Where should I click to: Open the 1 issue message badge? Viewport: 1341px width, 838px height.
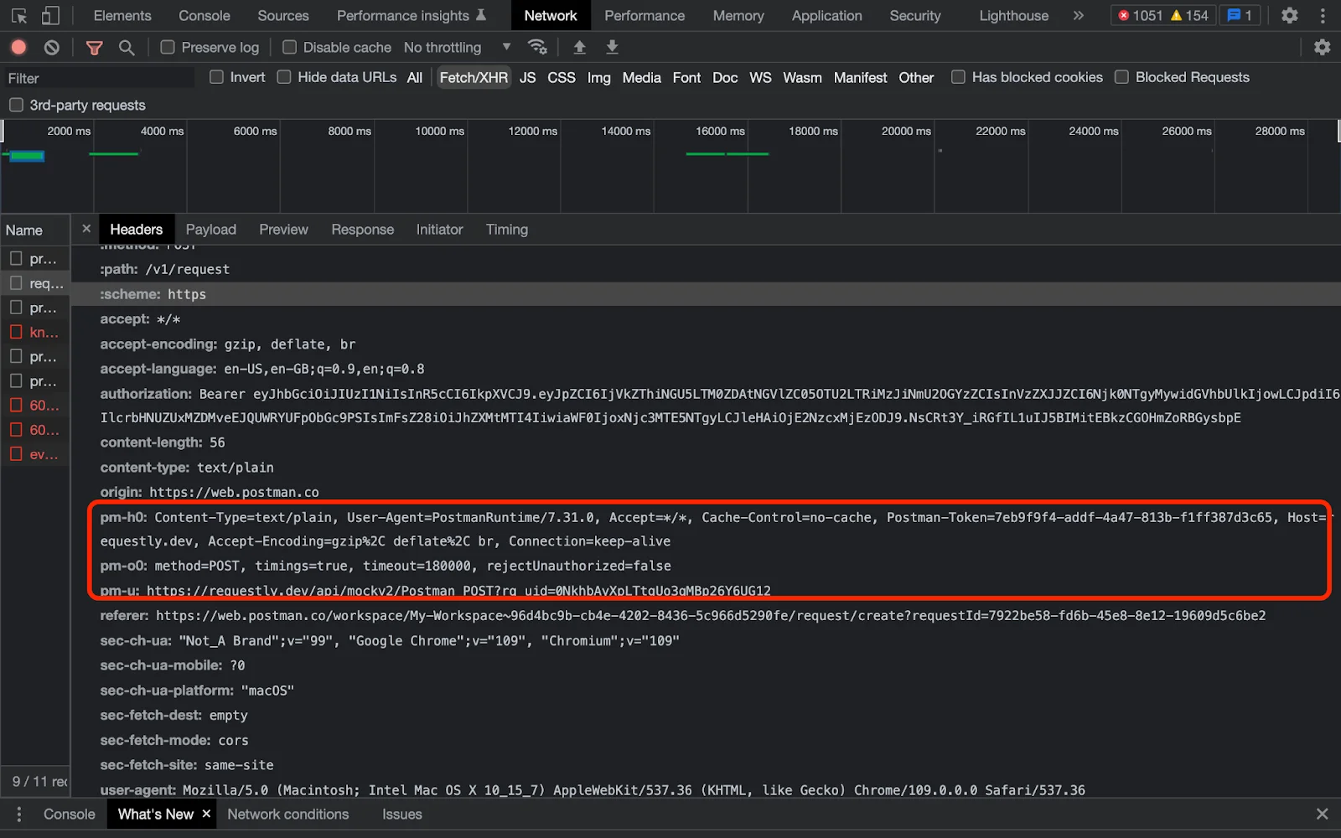[x=1240, y=15]
